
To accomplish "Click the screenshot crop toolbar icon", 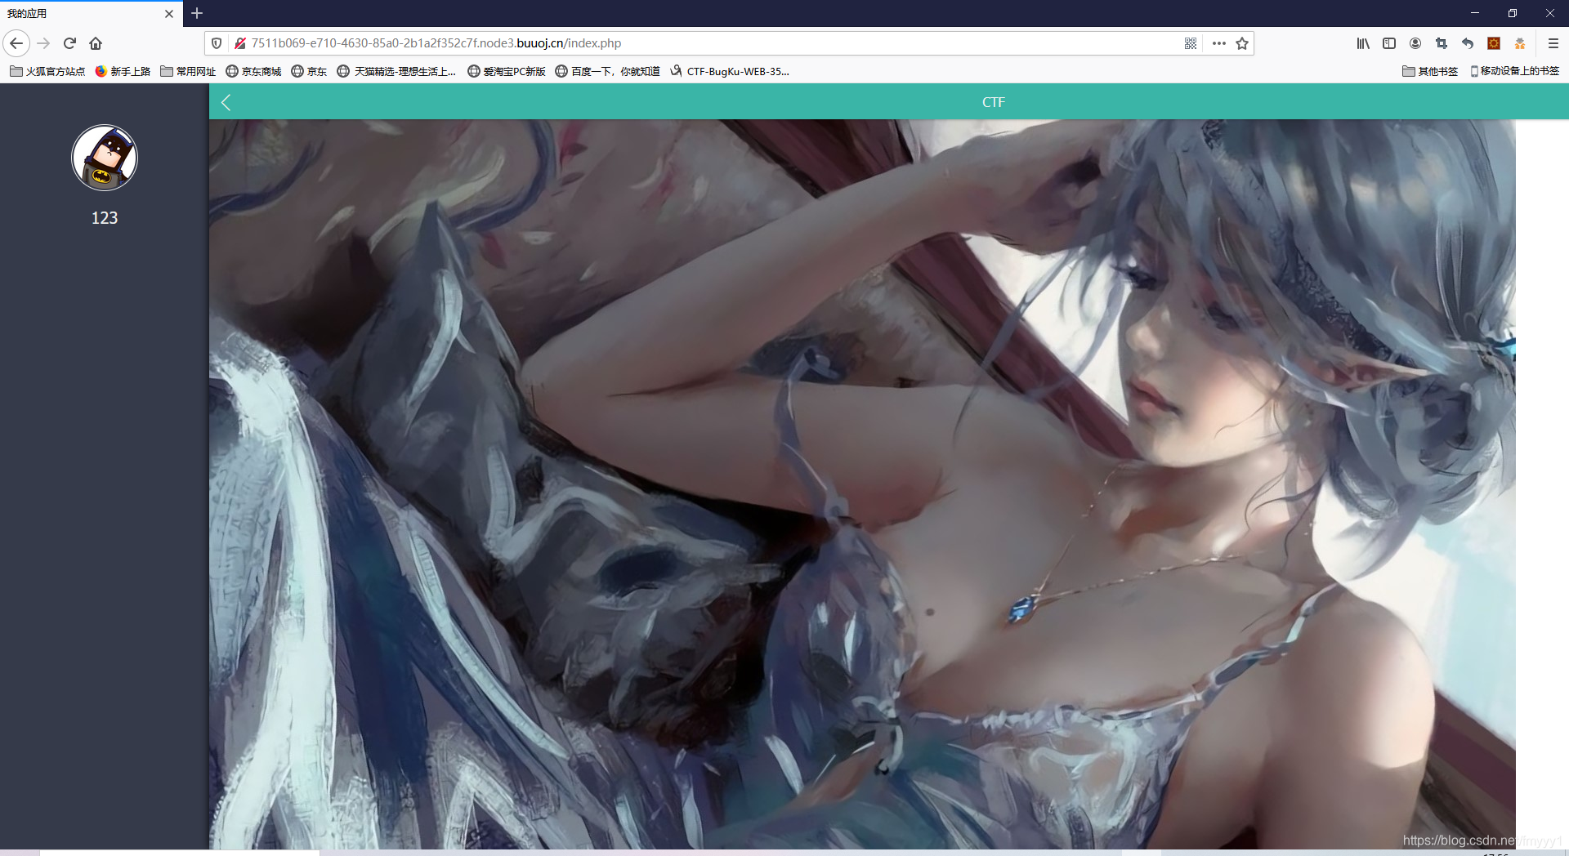I will click(x=1442, y=43).
